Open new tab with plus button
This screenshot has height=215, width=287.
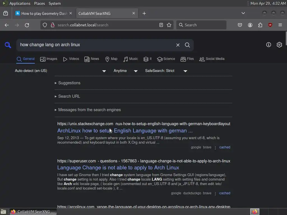[x=144, y=13]
